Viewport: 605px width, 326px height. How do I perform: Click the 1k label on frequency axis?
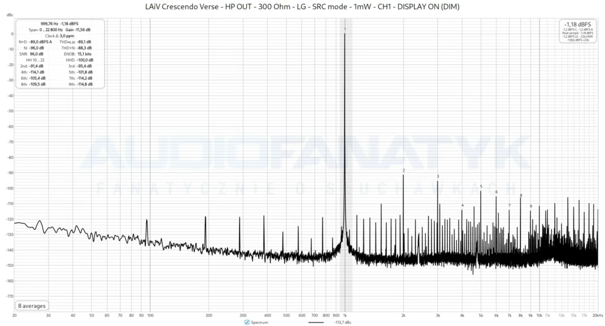pos(345,315)
